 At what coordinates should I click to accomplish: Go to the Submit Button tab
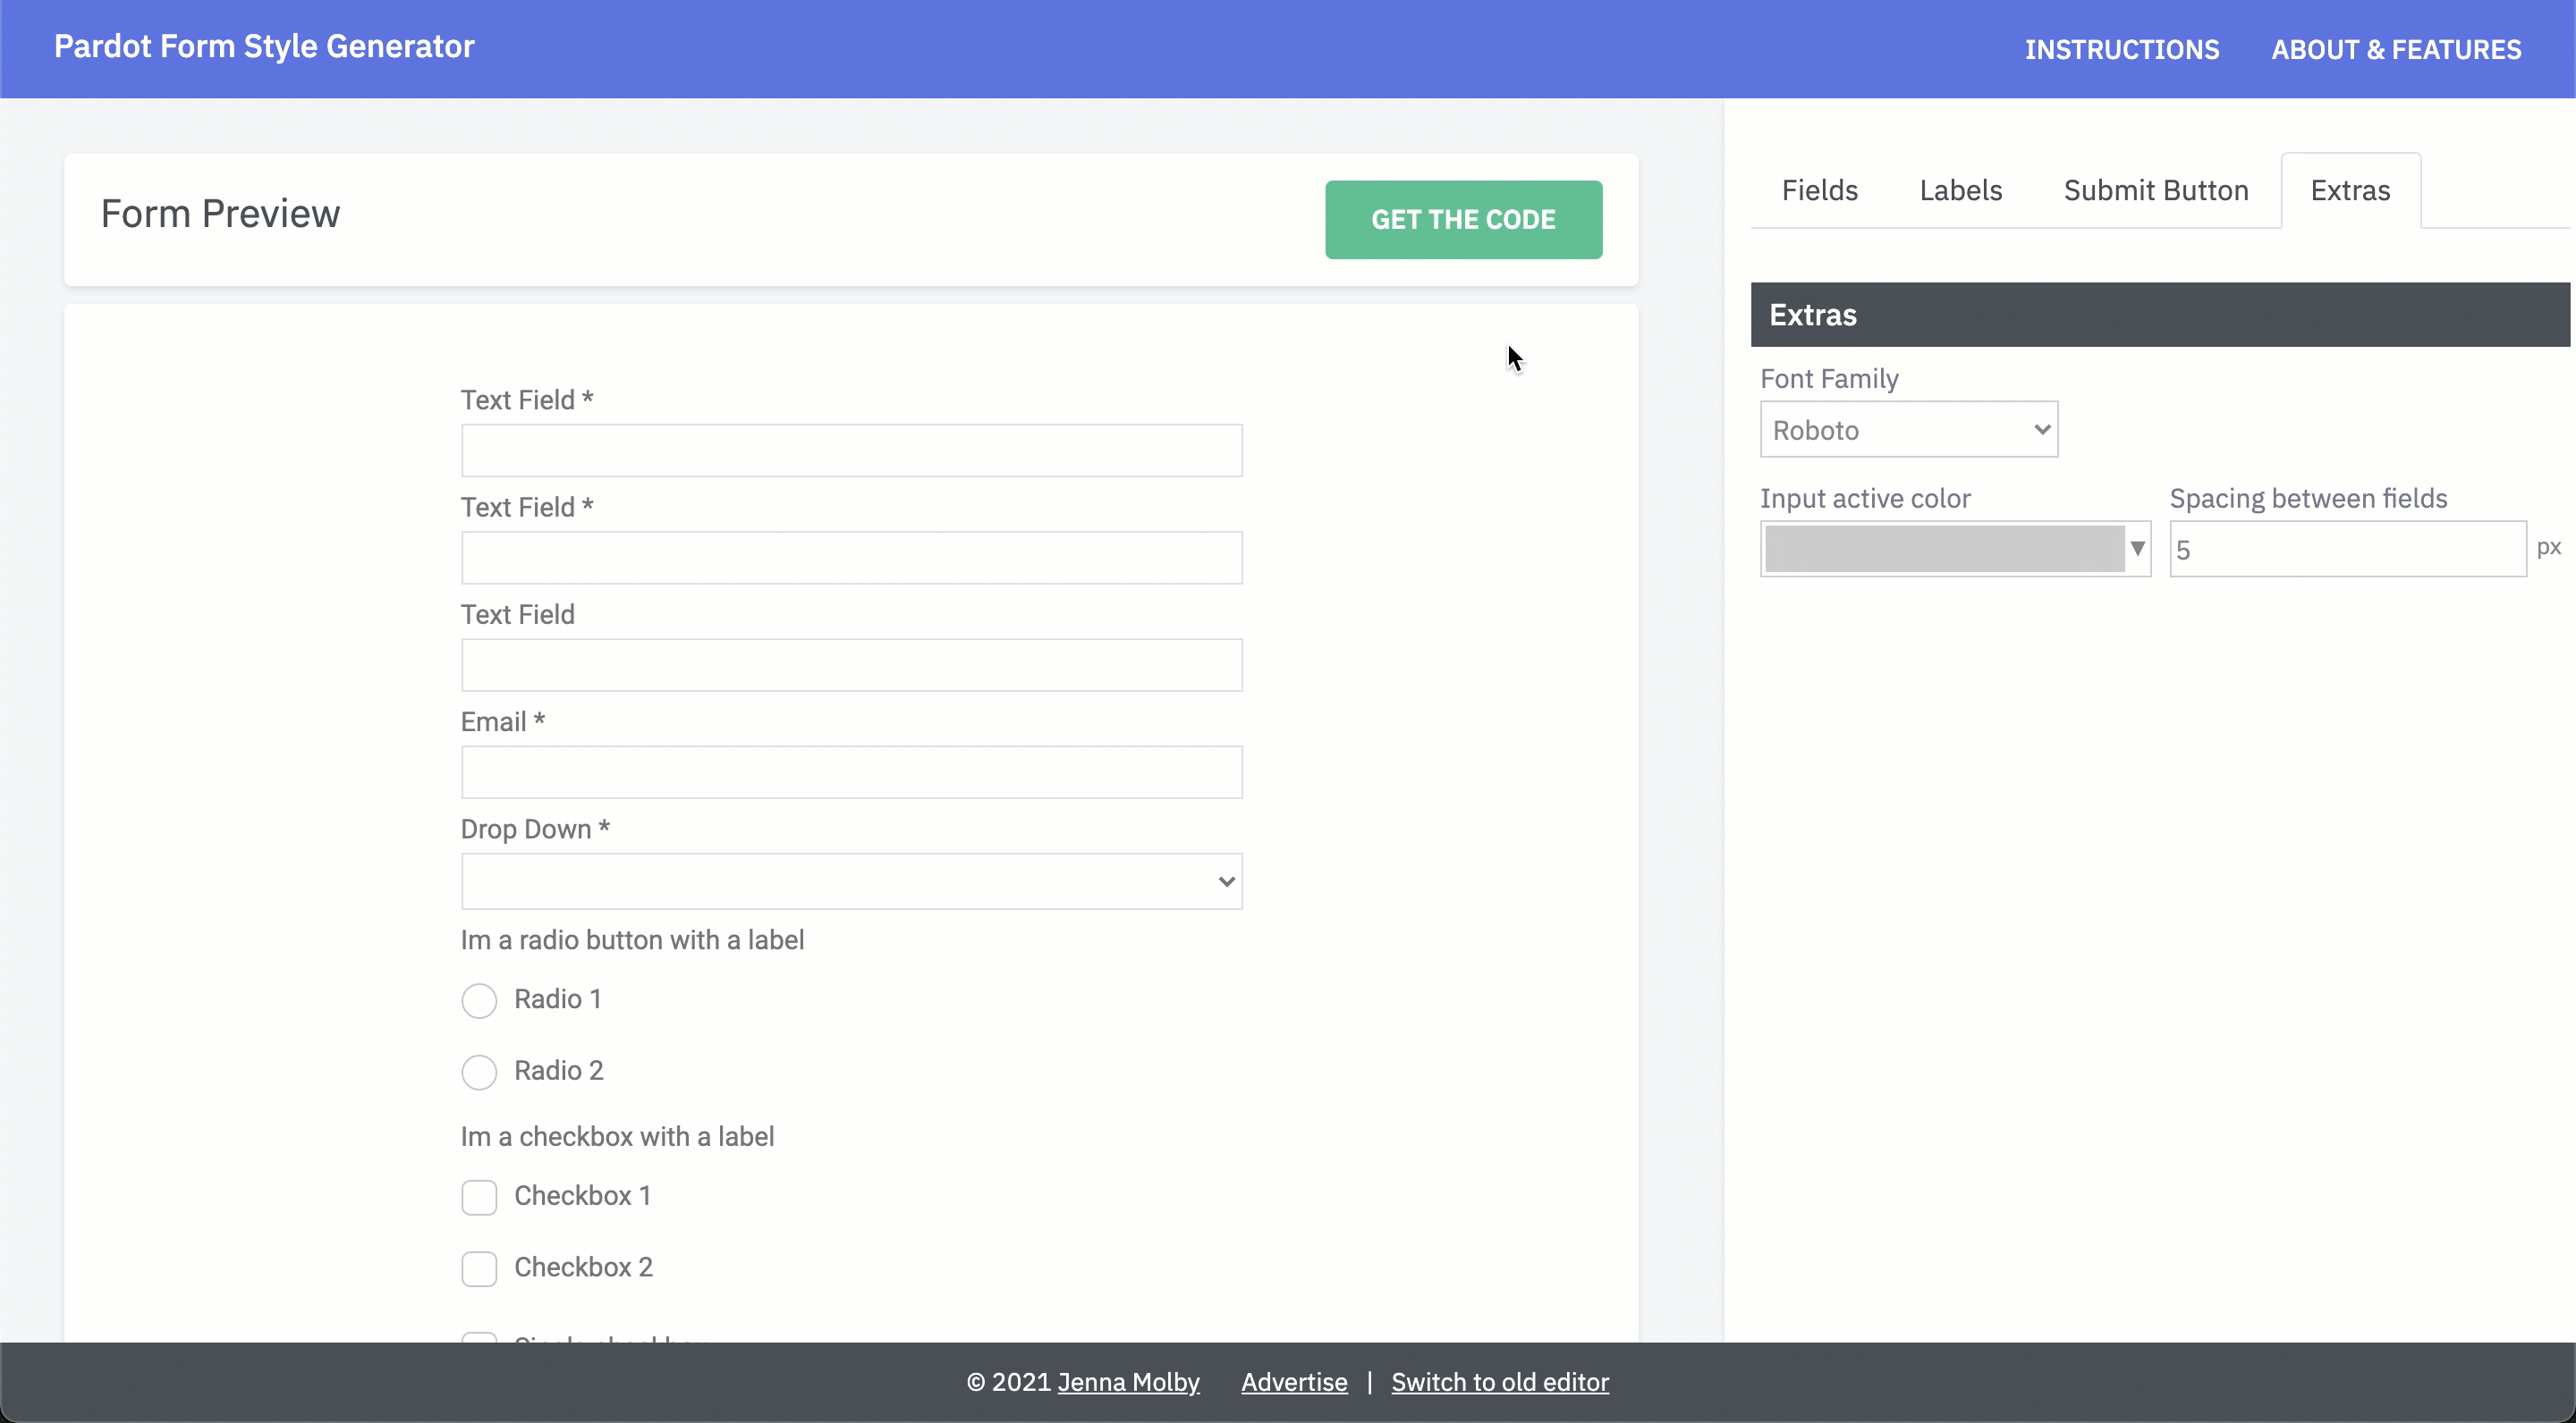click(x=2155, y=191)
